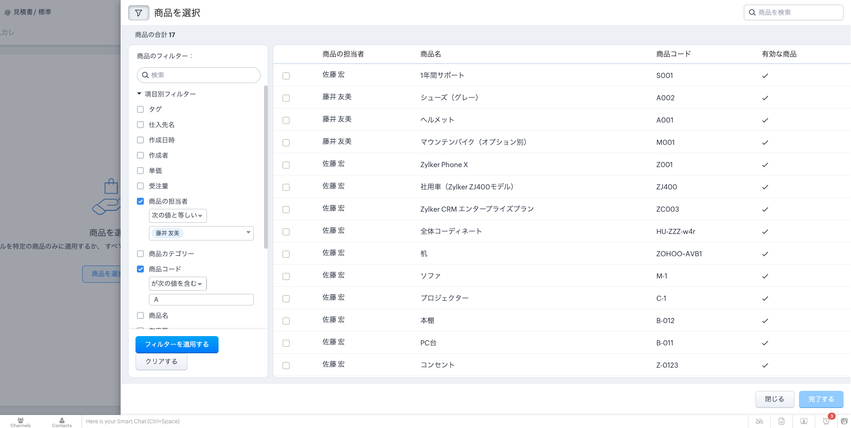This screenshot has height=428, width=851.
Task: Open the notes document icon in bottom bar
Action: pos(781,422)
